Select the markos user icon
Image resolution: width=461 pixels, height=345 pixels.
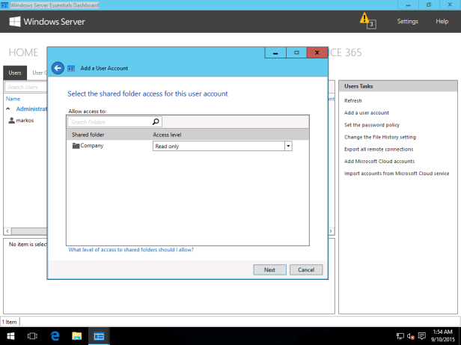pos(11,120)
